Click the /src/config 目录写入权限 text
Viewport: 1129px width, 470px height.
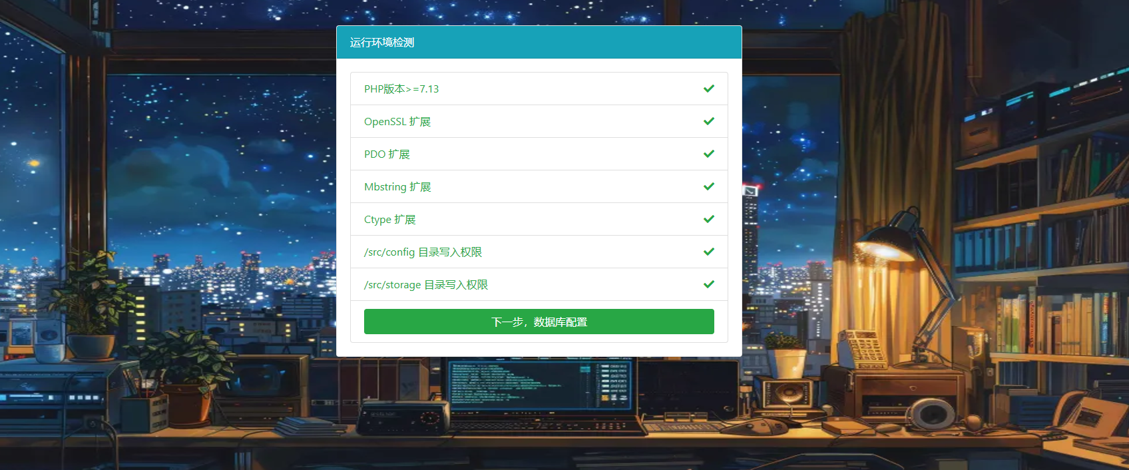click(423, 252)
